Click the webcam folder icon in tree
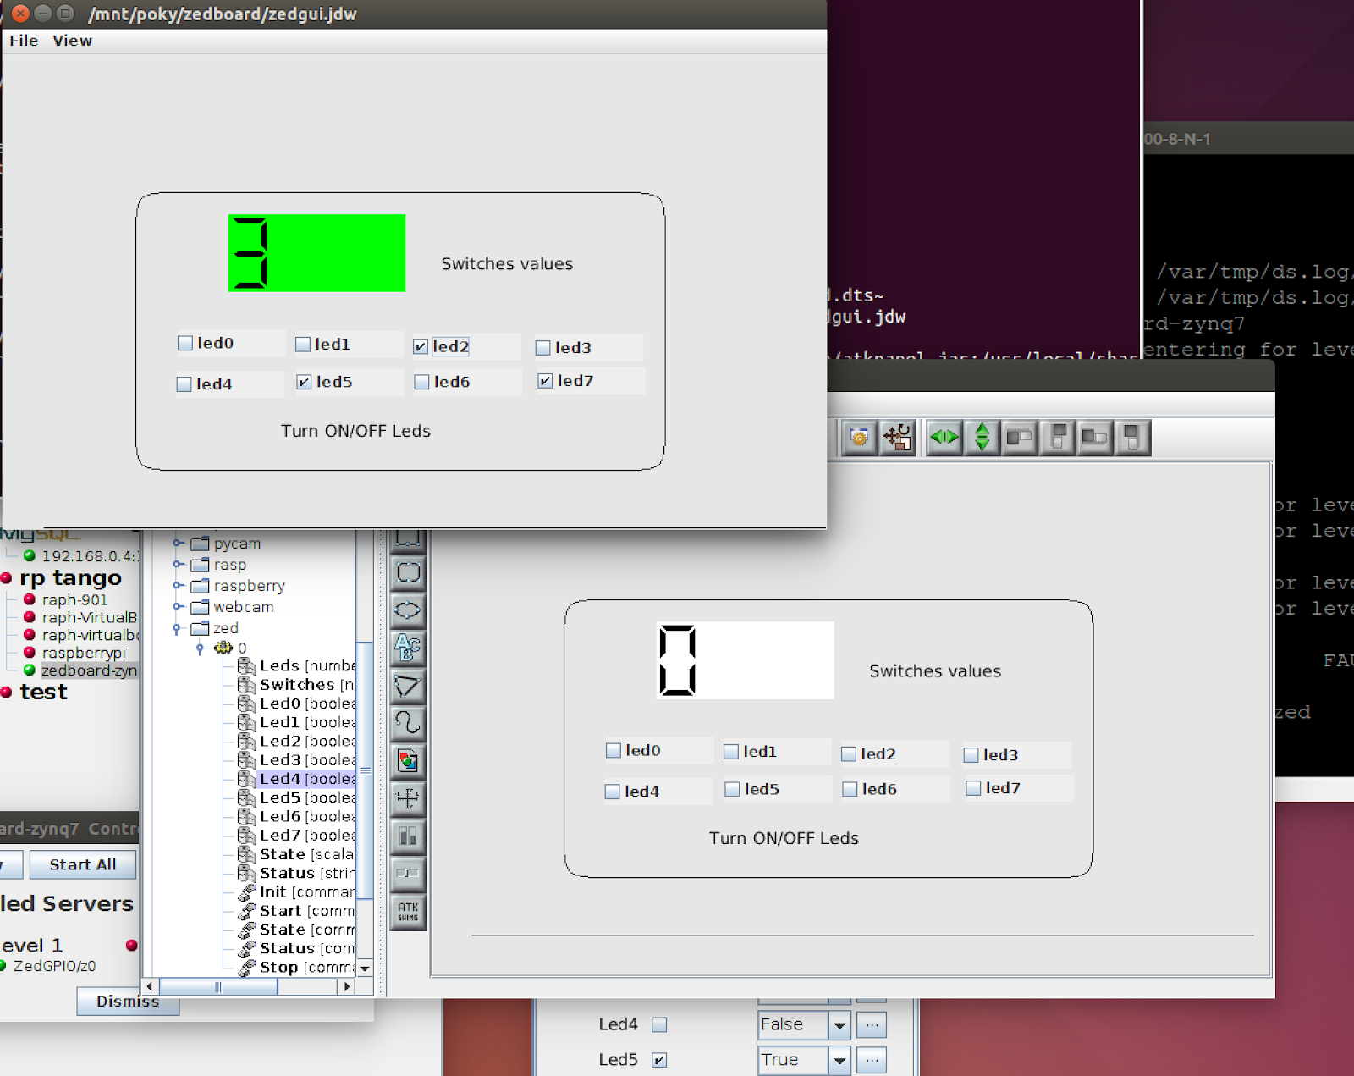The width and height of the screenshot is (1354, 1076). point(200,607)
